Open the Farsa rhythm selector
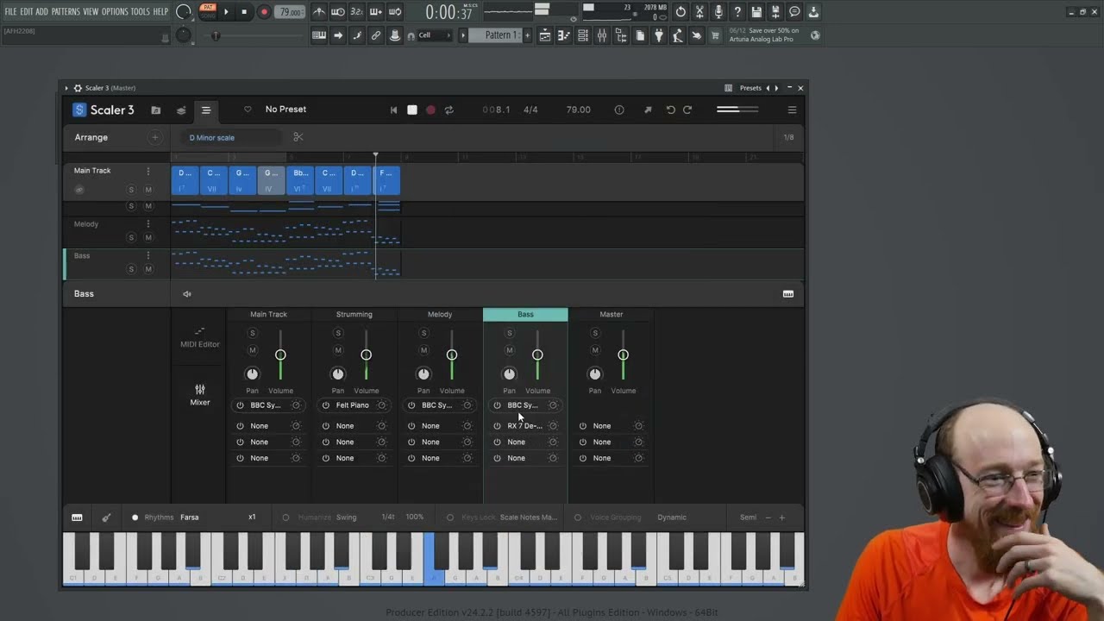This screenshot has height=621, width=1104. [190, 517]
